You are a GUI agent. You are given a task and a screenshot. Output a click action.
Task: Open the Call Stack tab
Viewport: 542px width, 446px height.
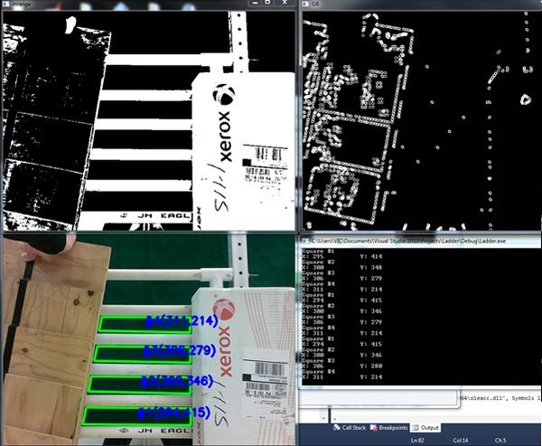click(x=350, y=428)
